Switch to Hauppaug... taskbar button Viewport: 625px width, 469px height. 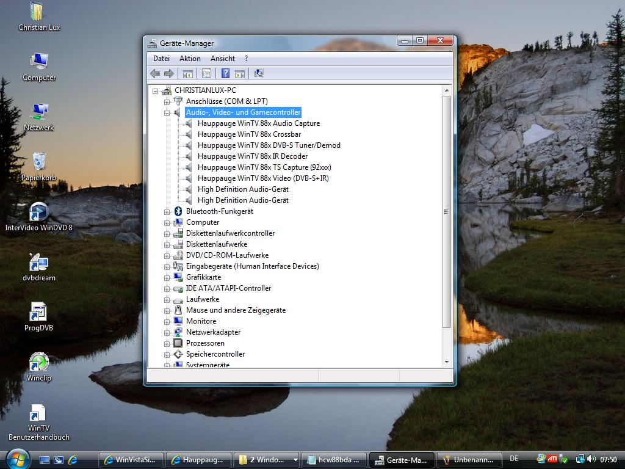pos(199,460)
